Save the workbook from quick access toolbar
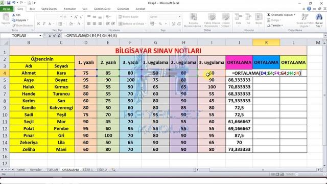The image size is (327, 184). coord(9,3)
